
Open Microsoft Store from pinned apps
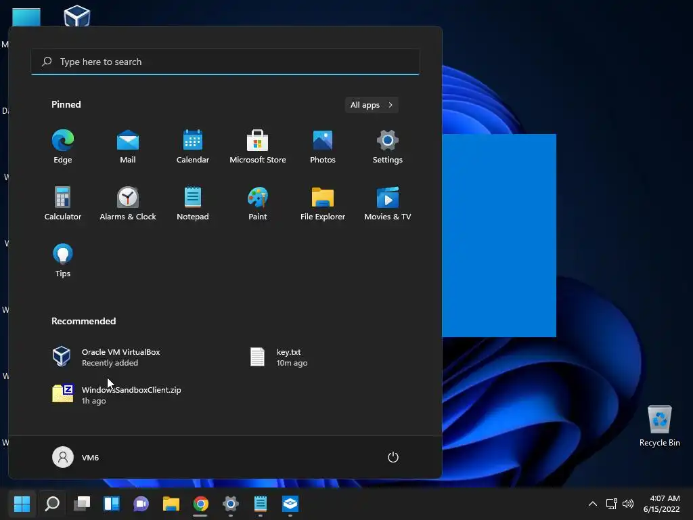[x=258, y=146]
